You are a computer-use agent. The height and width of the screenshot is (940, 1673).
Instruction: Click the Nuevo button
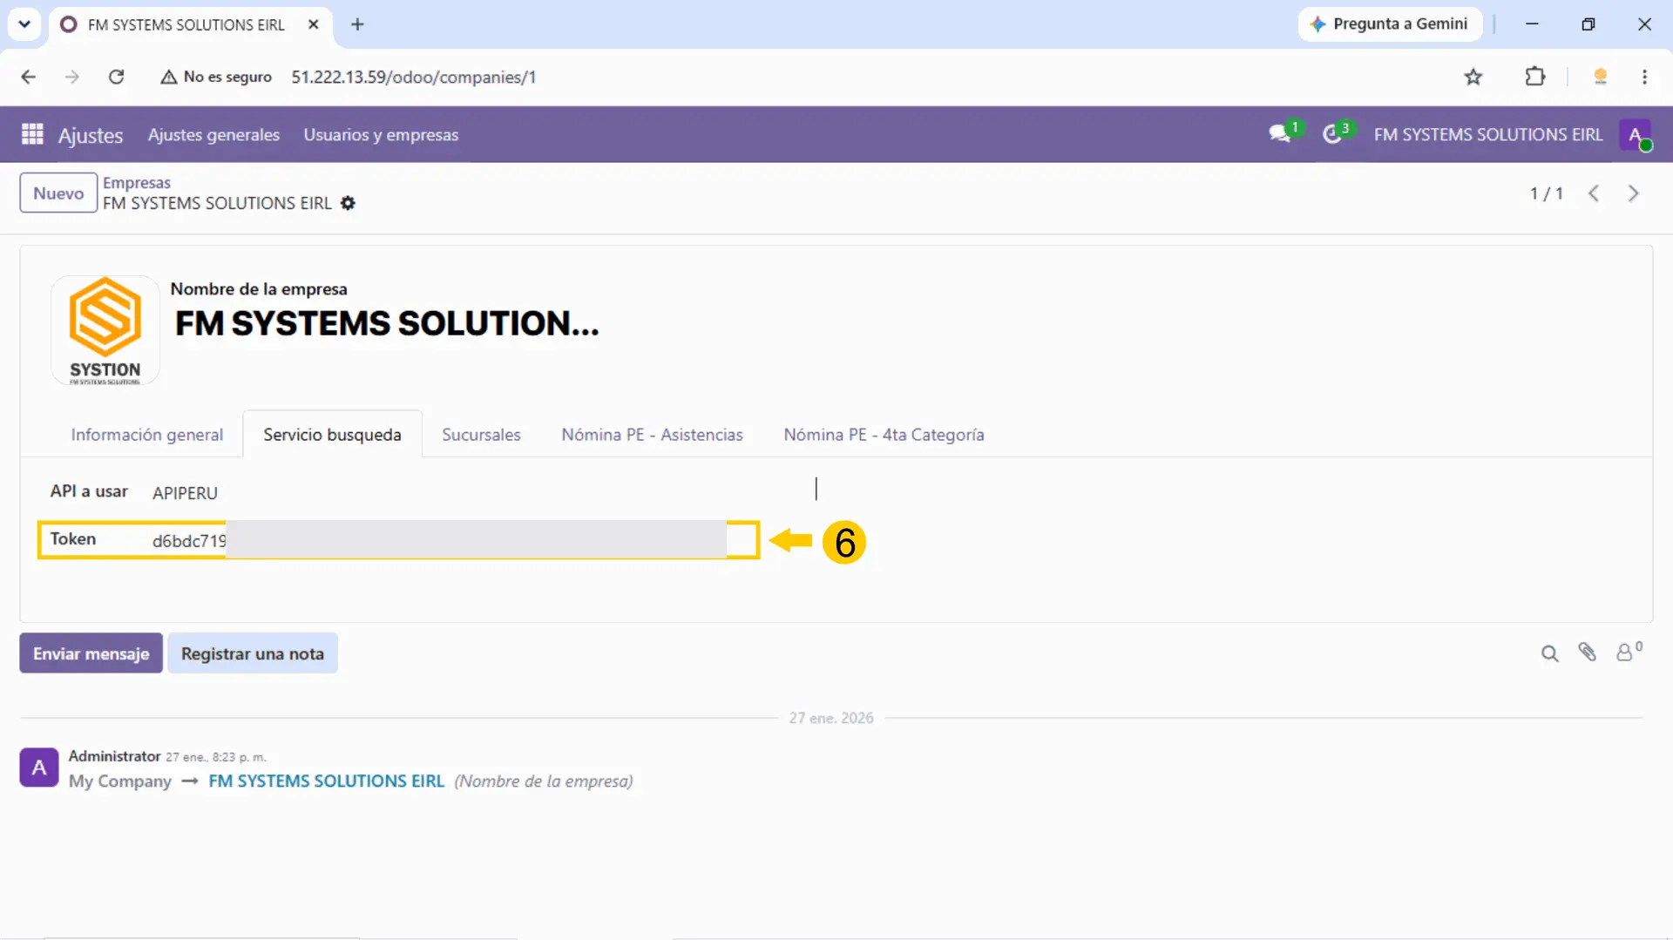tap(58, 193)
